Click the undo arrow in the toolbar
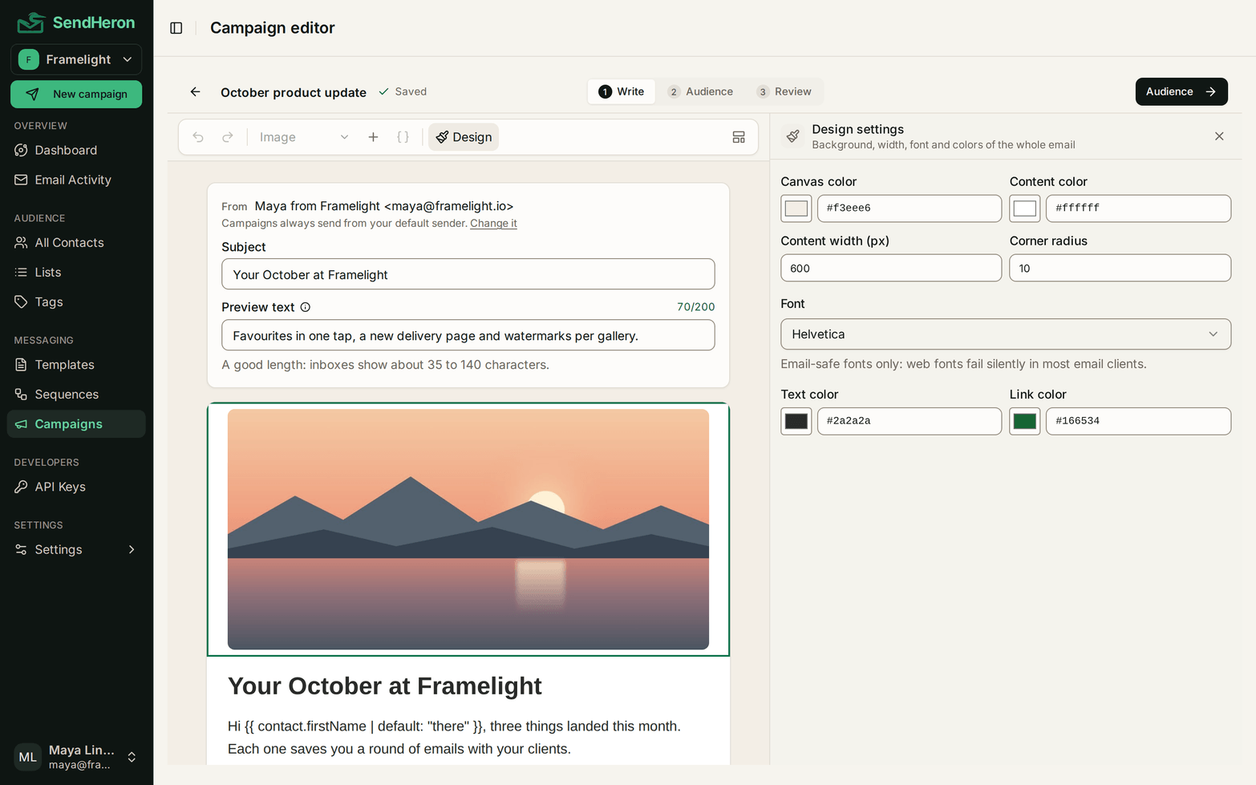The width and height of the screenshot is (1256, 785). point(198,137)
